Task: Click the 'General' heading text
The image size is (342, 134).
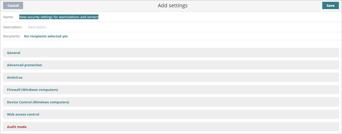Action: pyautogui.click(x=13, y=53)
